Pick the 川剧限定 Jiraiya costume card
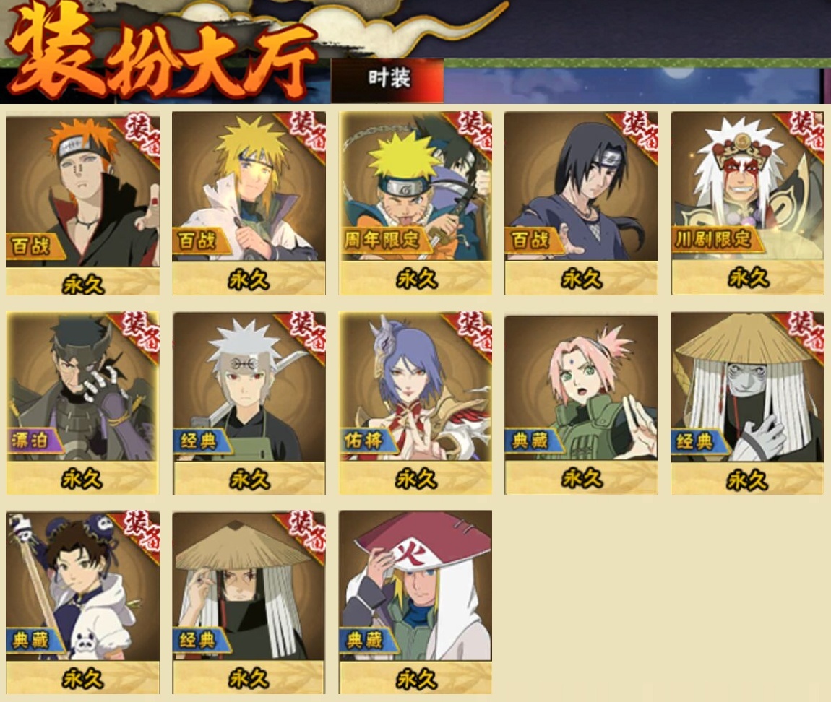Image resolution: width=831 pixels, height=702 pixels. 747,203
